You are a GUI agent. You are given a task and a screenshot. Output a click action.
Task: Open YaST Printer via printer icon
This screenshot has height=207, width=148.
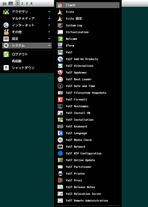pos(60,174)
